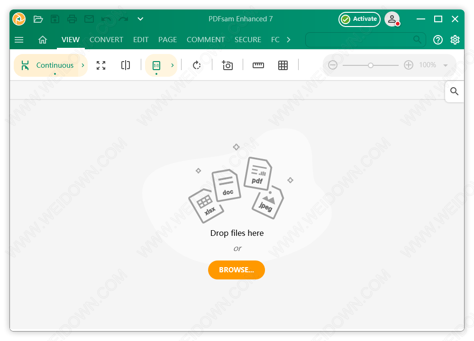Viewport: 474px width, 341px height.
Task: Open a file with the folder icon
Action: (x=38, y=19)
